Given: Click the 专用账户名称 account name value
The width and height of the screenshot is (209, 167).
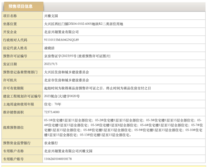Looking at the screenshot, I should [x=68, y=151].
